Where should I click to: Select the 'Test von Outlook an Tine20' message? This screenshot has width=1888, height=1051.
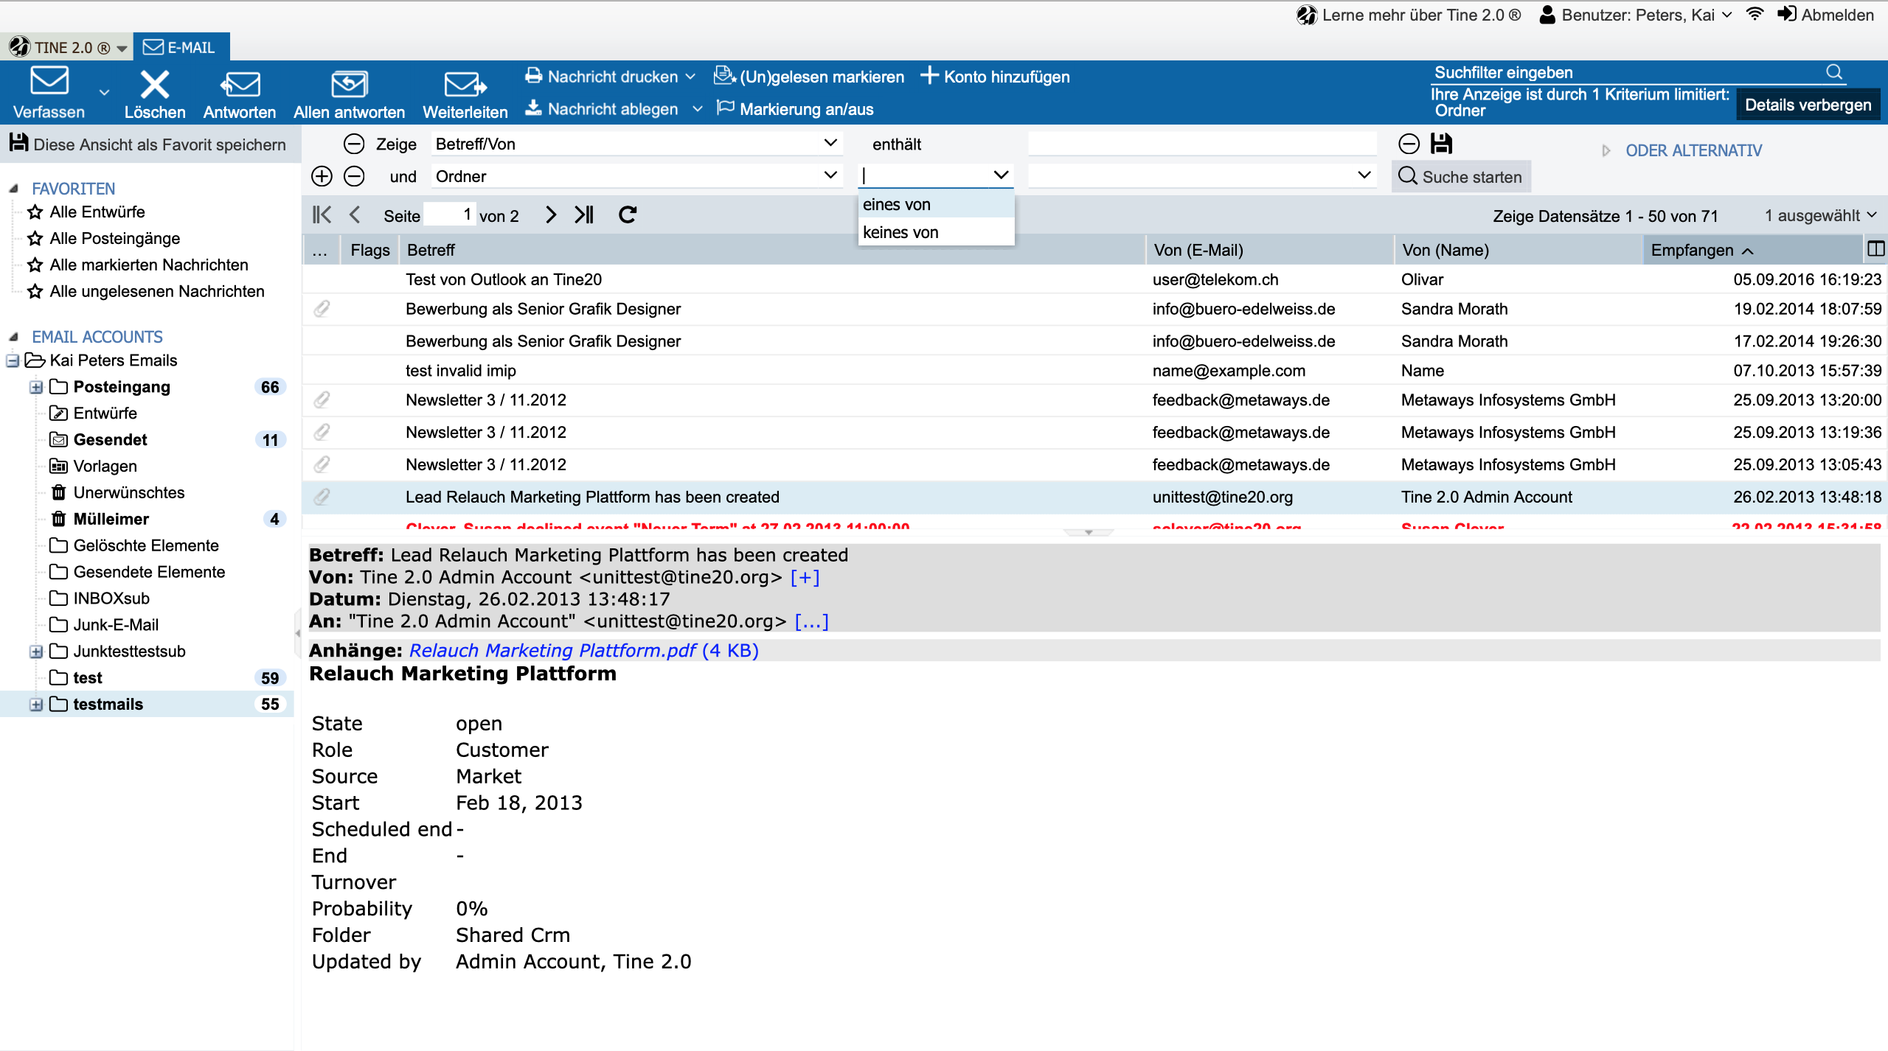1093,279
